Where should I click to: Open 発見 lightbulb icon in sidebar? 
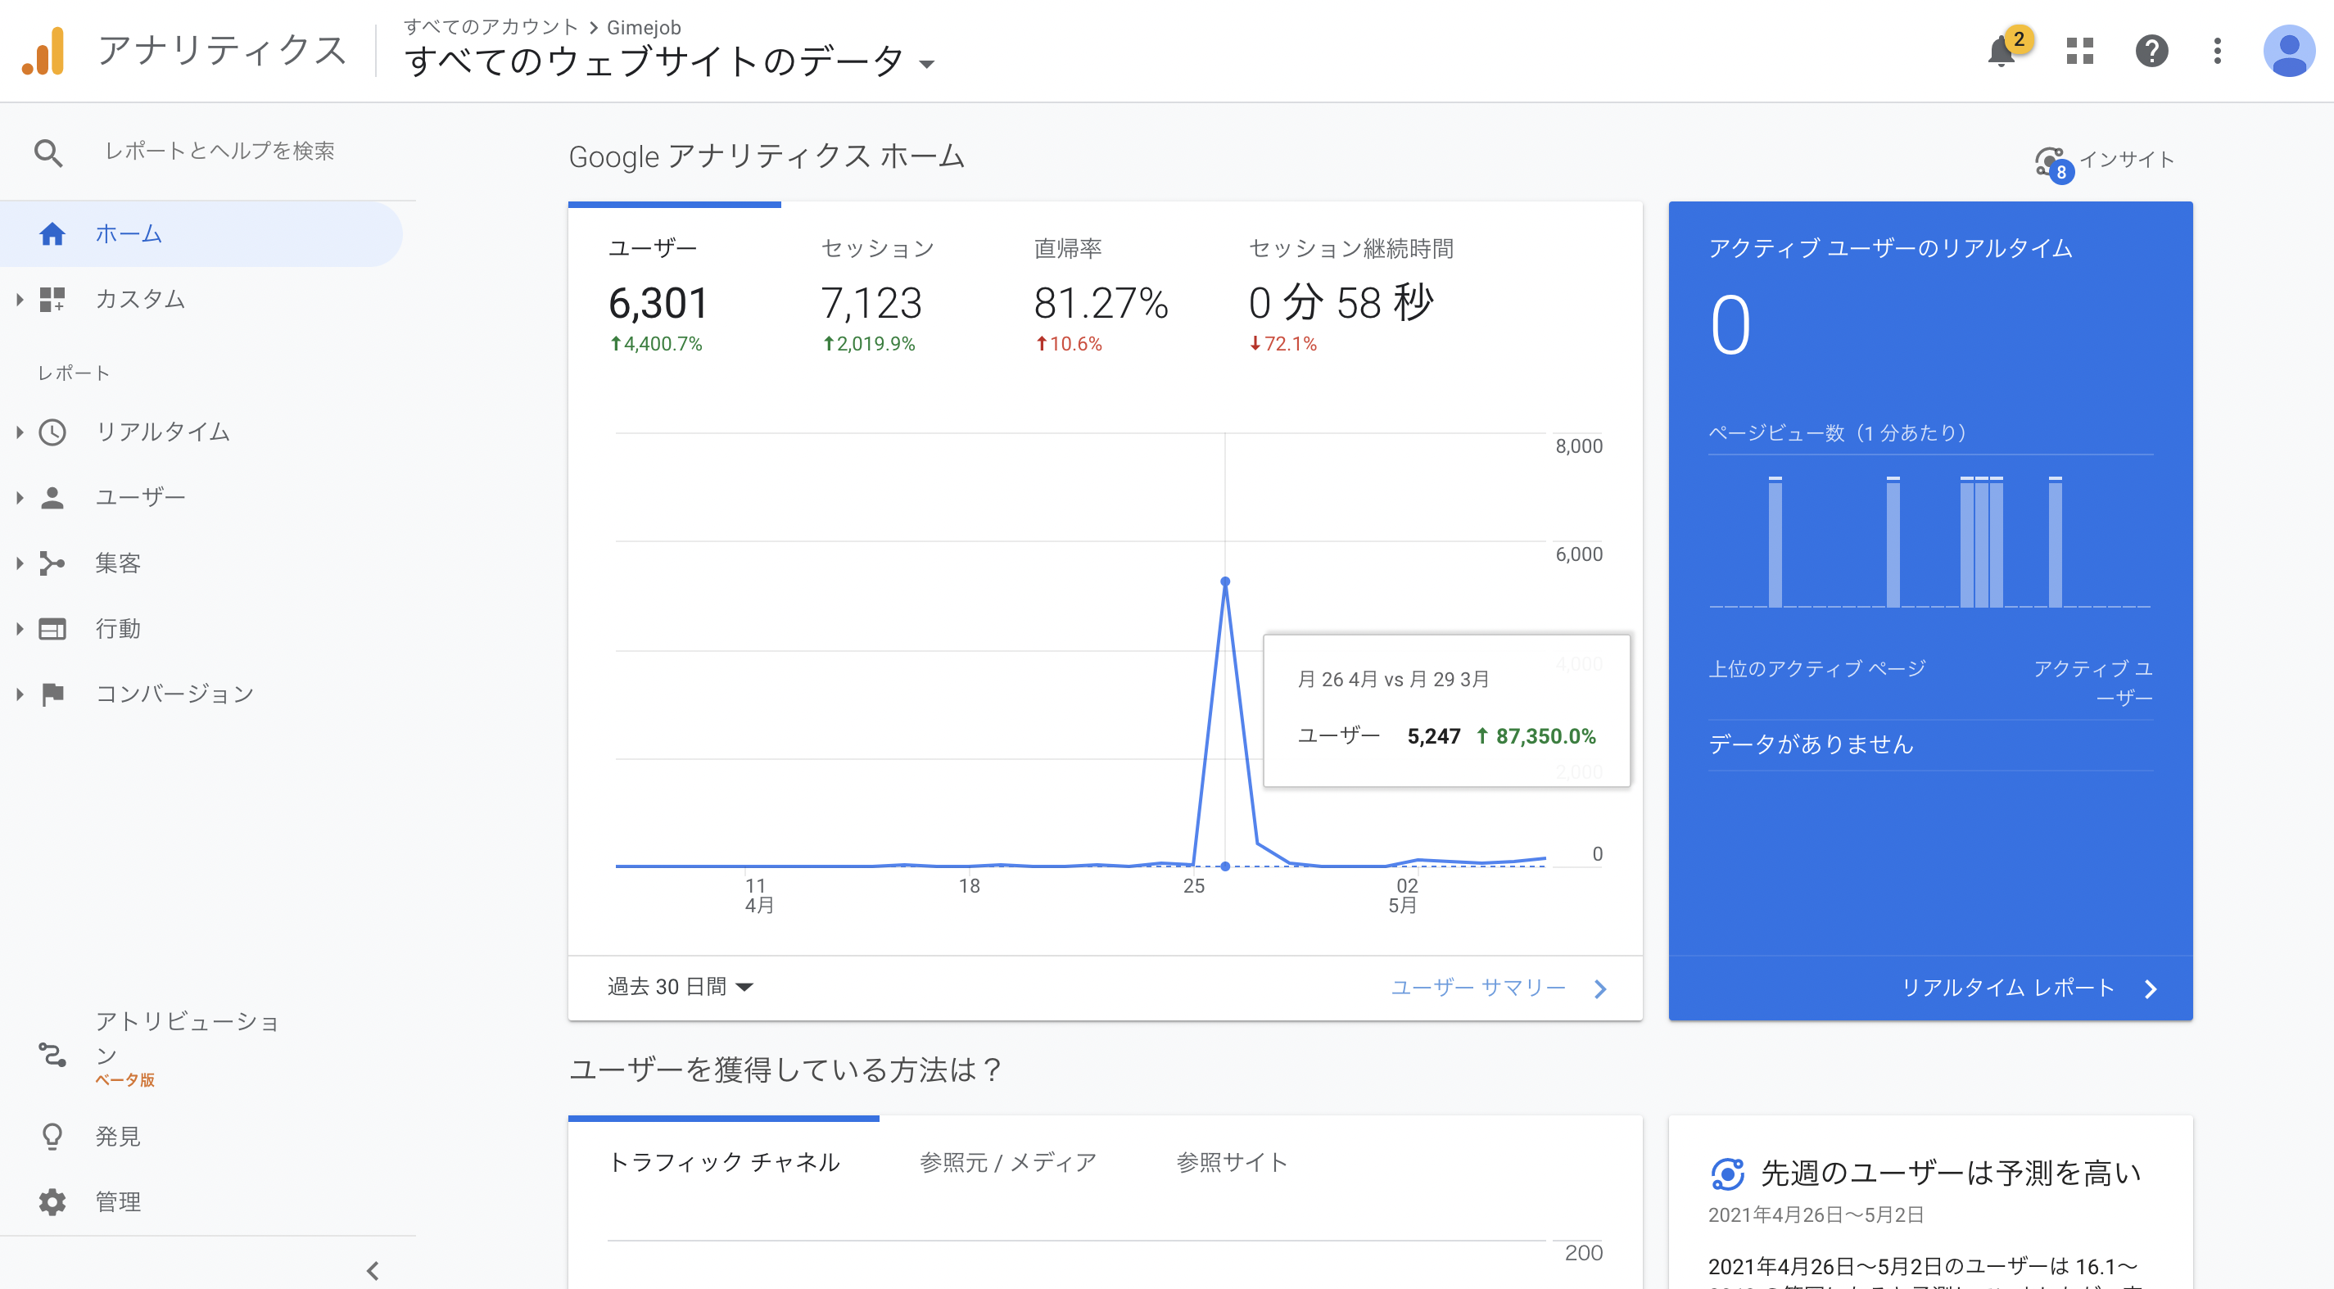(x=52, y=1136)
